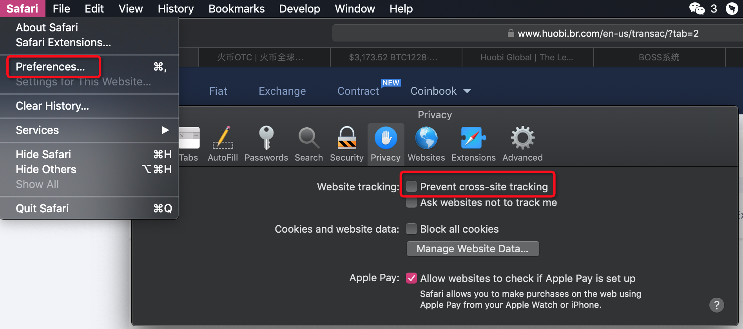Switch to the 火币OTC browser tab
Viewport: 743px width, 329px height.
pos(264,57)
